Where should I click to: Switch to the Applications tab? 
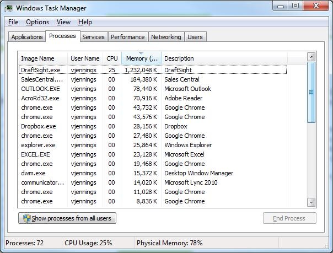coord(27,37)
